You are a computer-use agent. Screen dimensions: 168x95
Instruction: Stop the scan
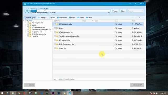pyautogui.click(x=123, y=11)
